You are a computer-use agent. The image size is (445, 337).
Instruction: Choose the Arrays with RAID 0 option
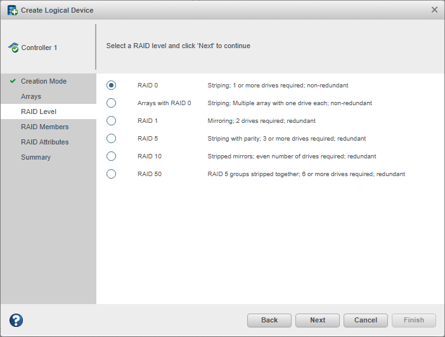click(x=112, y=103)
